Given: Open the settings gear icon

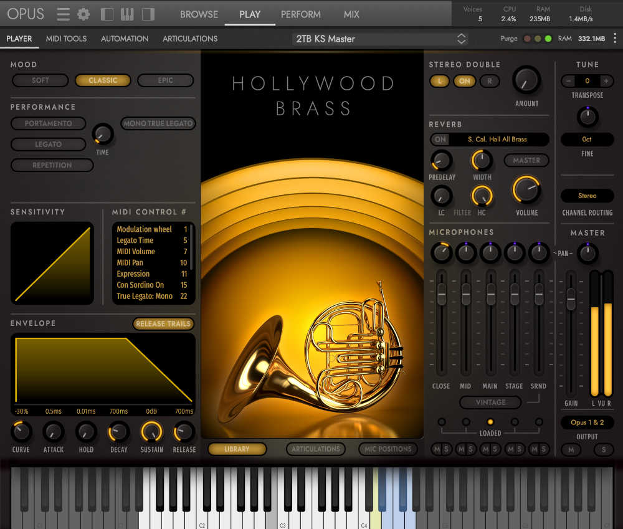Looking at the screenshot, I should click(83, 14).
